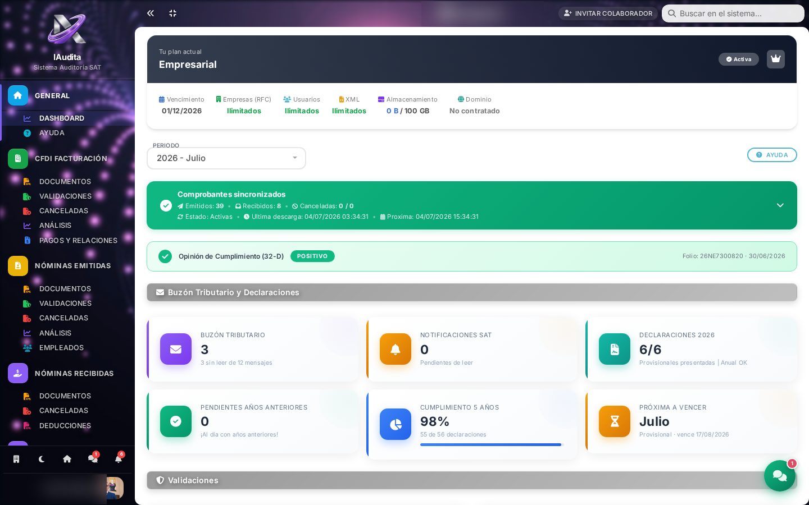This screenshot has height=505, width=809.
Task: Expand the NÓMINAS RECIBIDAS group label
Action: 74,374
